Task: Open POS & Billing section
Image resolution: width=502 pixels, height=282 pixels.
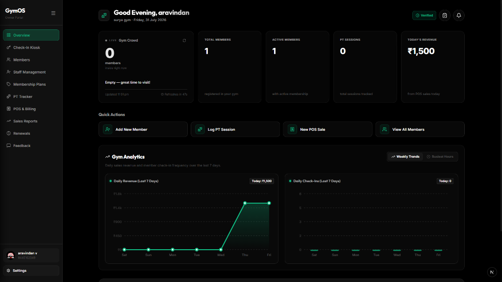Action: click(31, 109)
